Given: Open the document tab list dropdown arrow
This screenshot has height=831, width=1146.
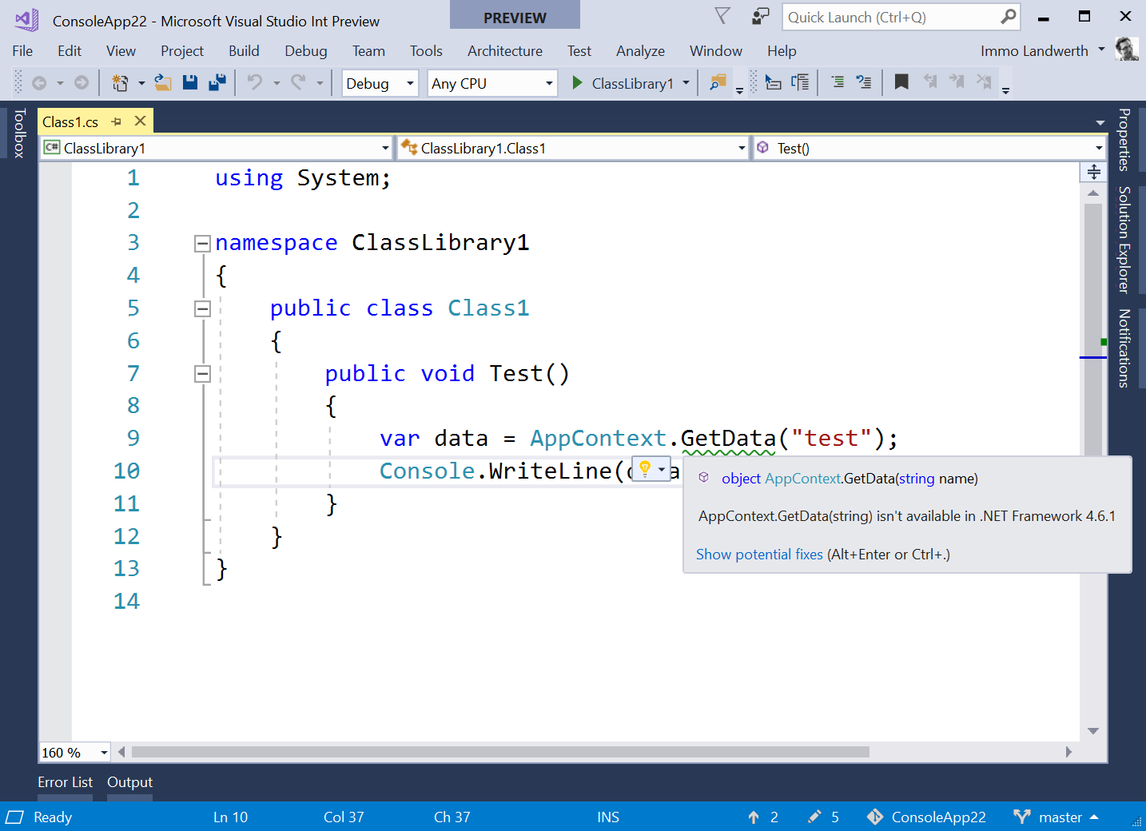Looking at the screenshot, I should [1100, 123].
